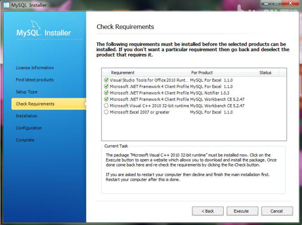Click the Current Task group label
This screenshot has width=302, height=225.
tap(116, 146)
